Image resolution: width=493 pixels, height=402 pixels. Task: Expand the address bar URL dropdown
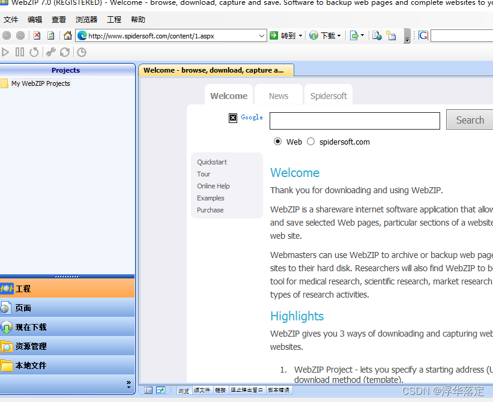coord(262,36)
